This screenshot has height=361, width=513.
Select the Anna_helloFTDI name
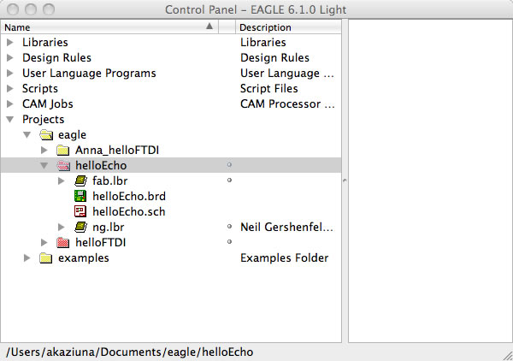pos(117,151)
